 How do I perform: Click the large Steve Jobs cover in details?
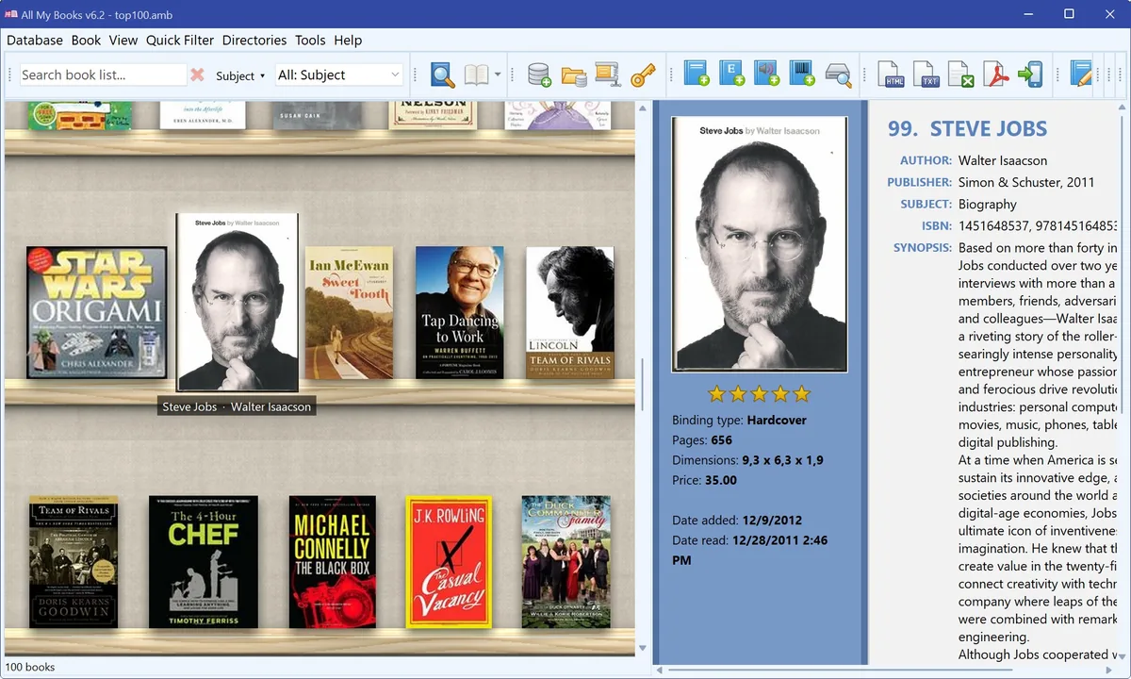click(x=760, y=244)
